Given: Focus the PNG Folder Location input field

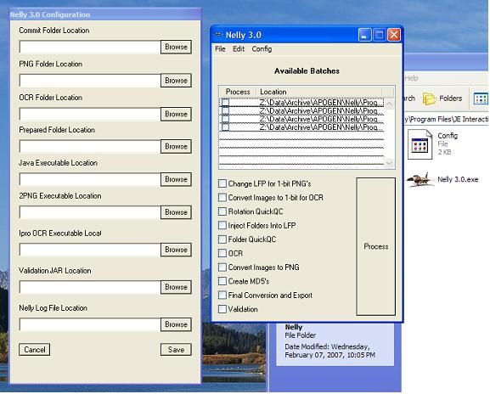Looking at the screenshot, I should (x=90, y=81).
